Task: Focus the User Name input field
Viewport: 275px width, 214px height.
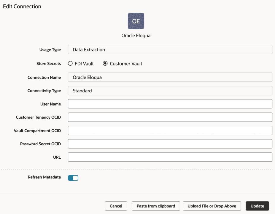Action: 170,104
